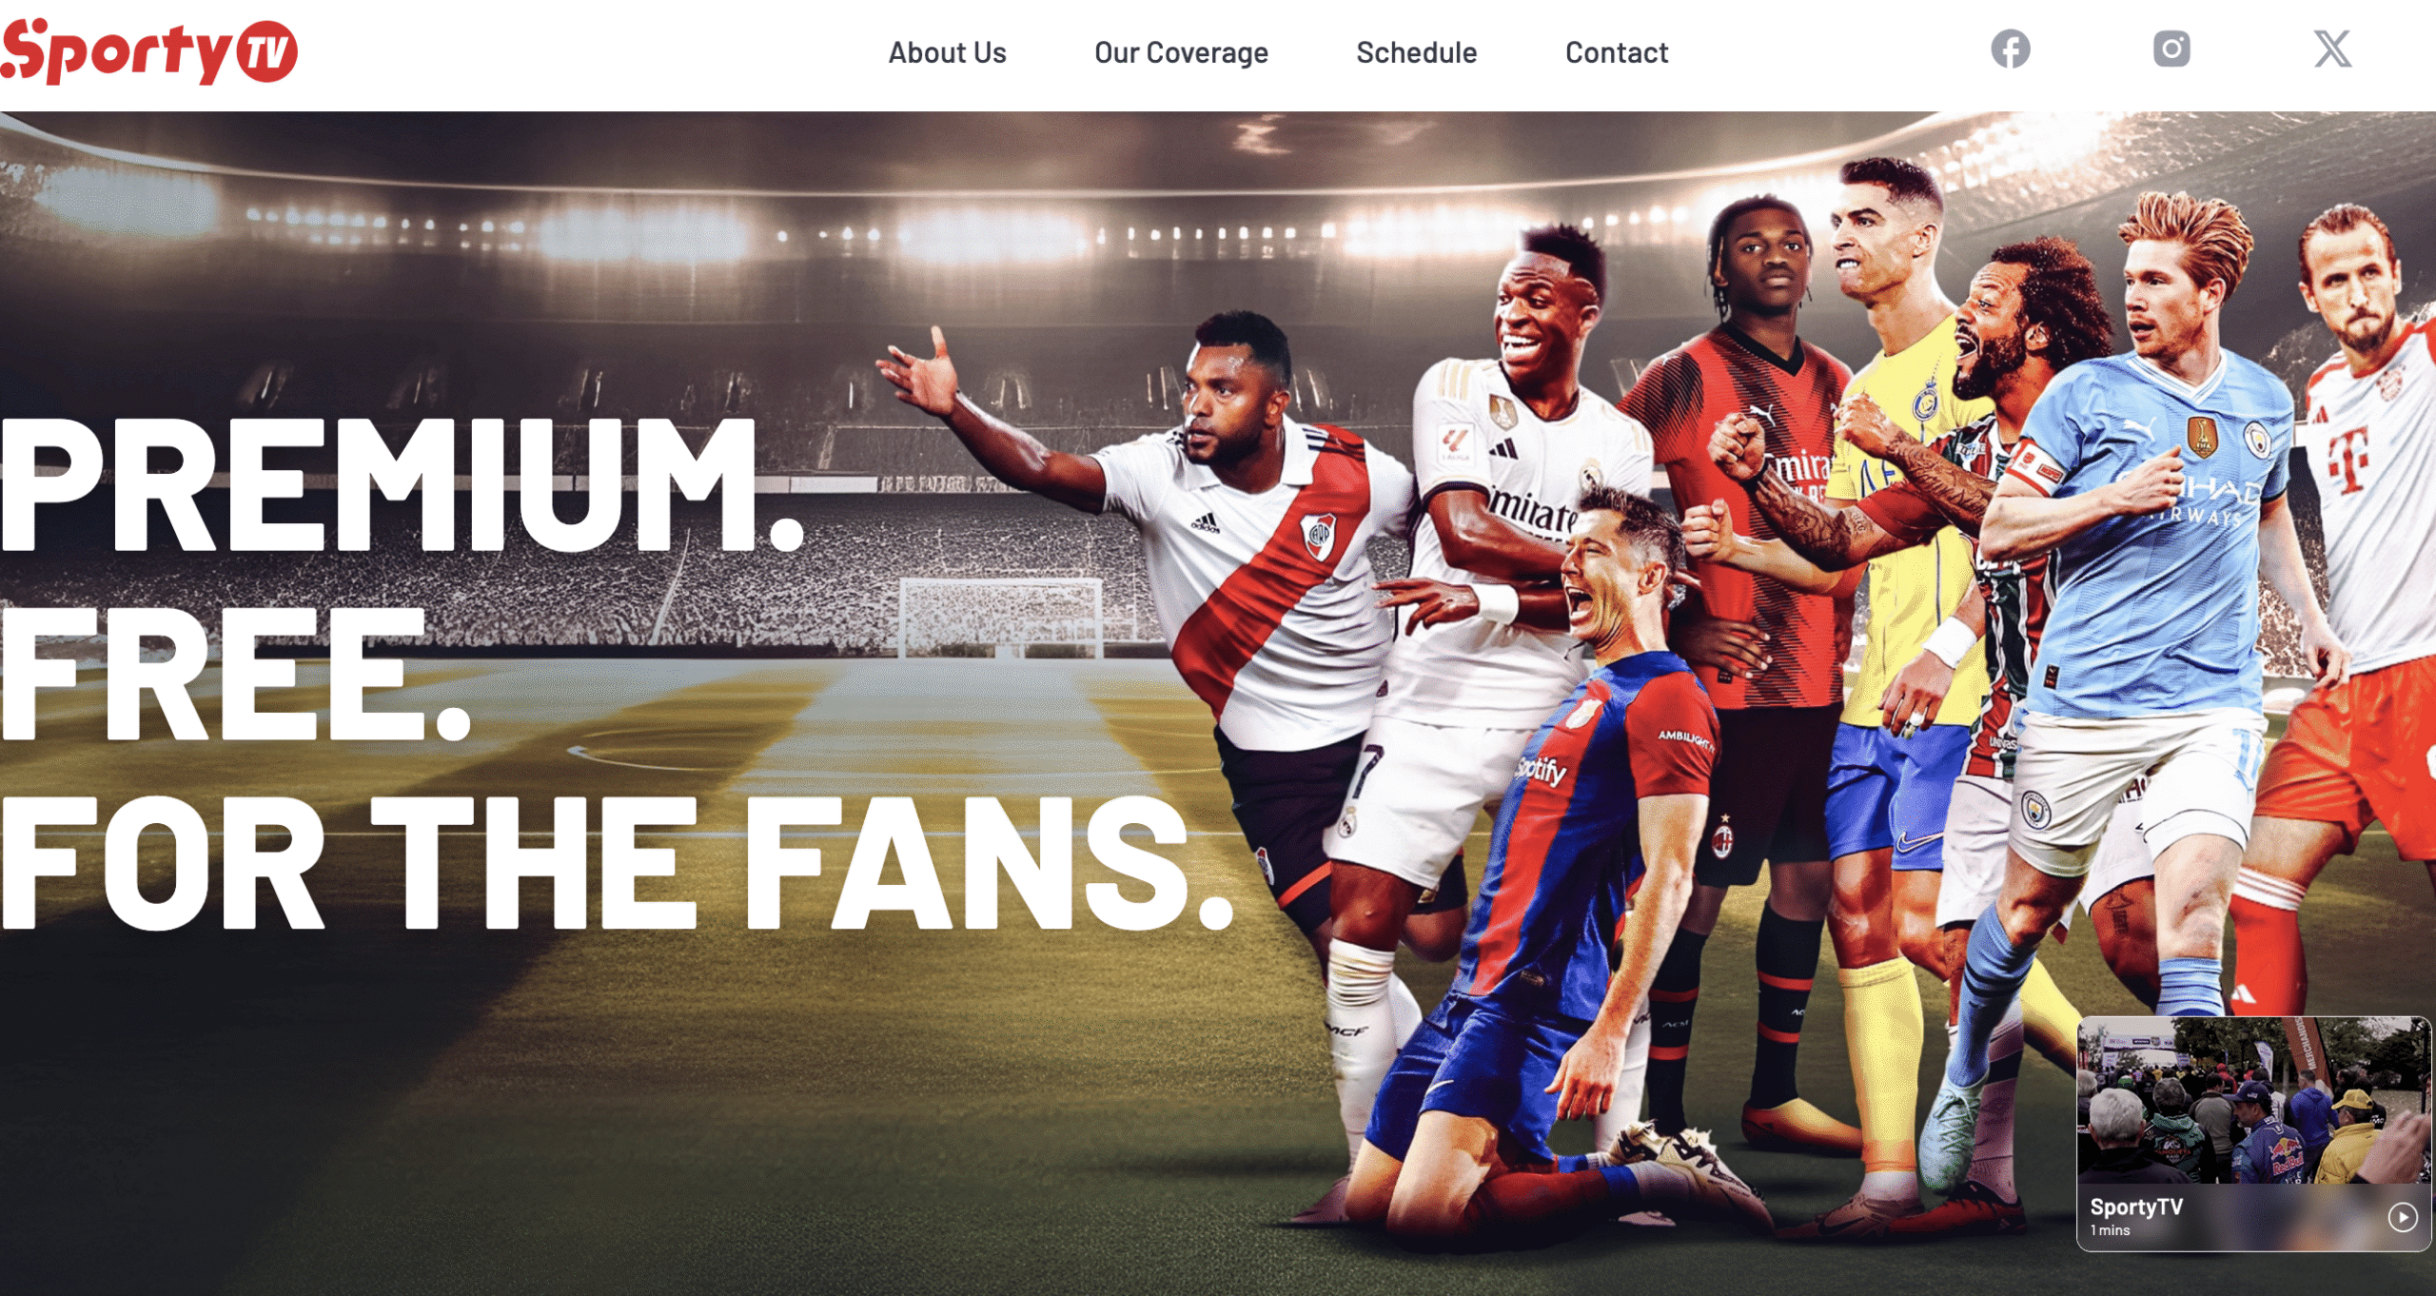Open the X social media icon

point(2332,49)
